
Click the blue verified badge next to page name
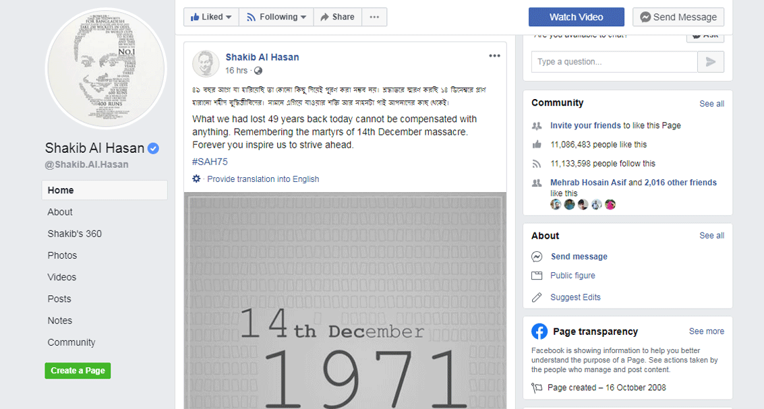coord(153,148)
